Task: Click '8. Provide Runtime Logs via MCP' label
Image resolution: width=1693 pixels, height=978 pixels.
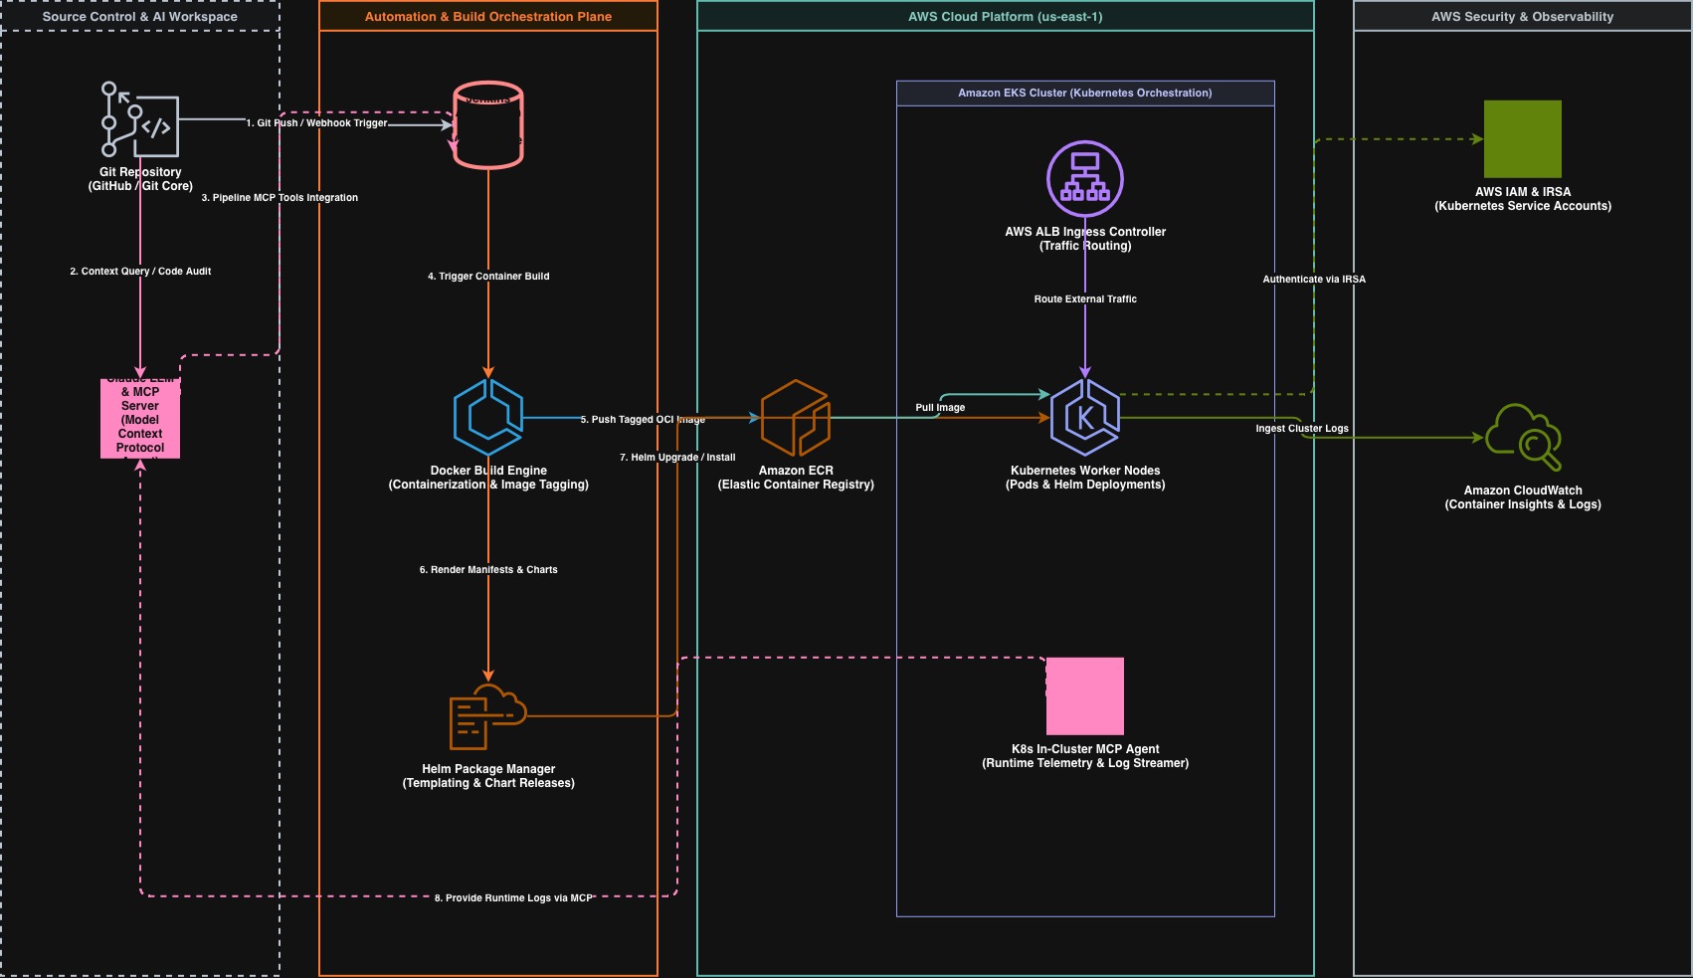Action: point(513,898)
